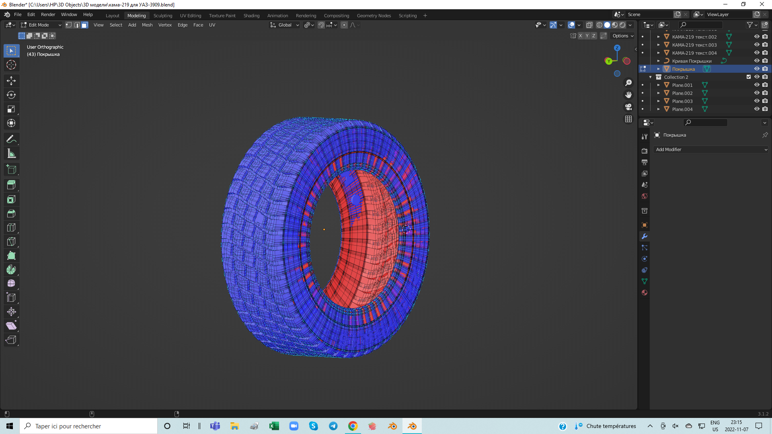Image resolution: width=772 pixels, height=434 pixels.
Task: Click the red X axis gizmo
Action: coord(626,61)
